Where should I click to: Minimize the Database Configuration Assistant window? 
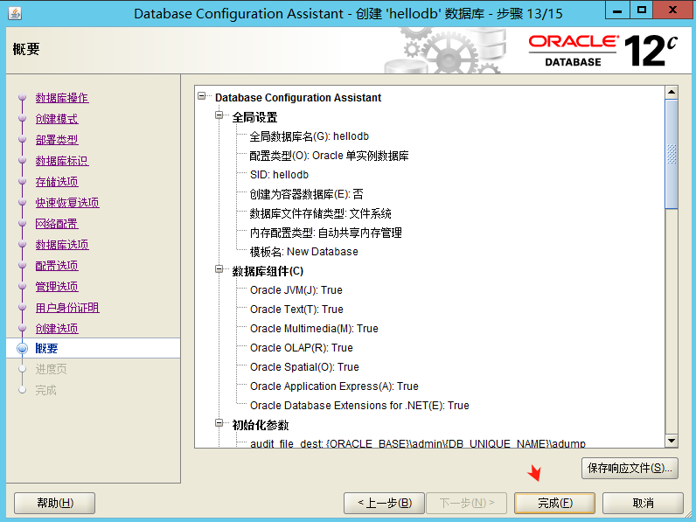click(617, 10)
